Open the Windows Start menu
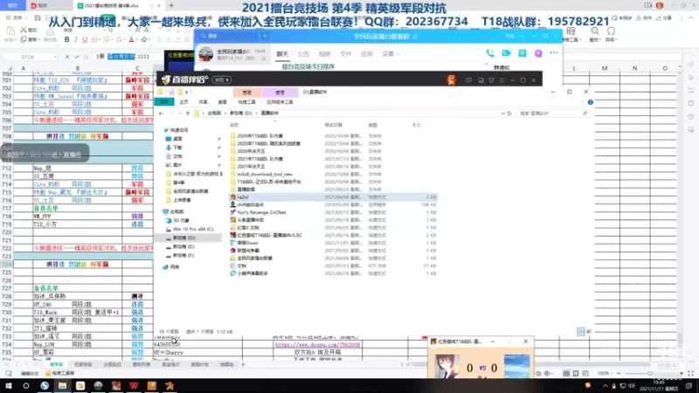The image size is (699, 393). (9, 385)
